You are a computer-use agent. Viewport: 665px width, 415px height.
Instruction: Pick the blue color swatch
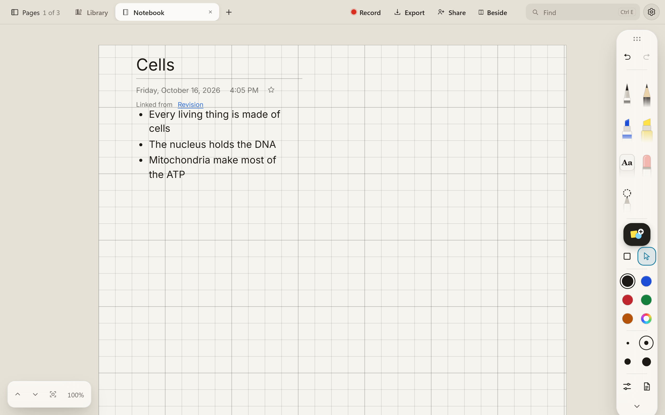click(x=646, y=281)
